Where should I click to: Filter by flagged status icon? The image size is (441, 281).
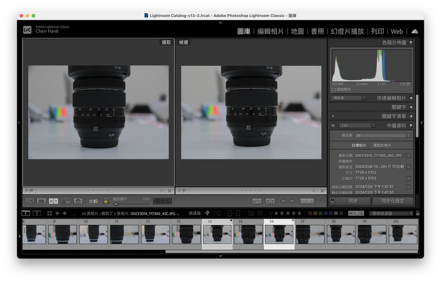coord(207,213)
